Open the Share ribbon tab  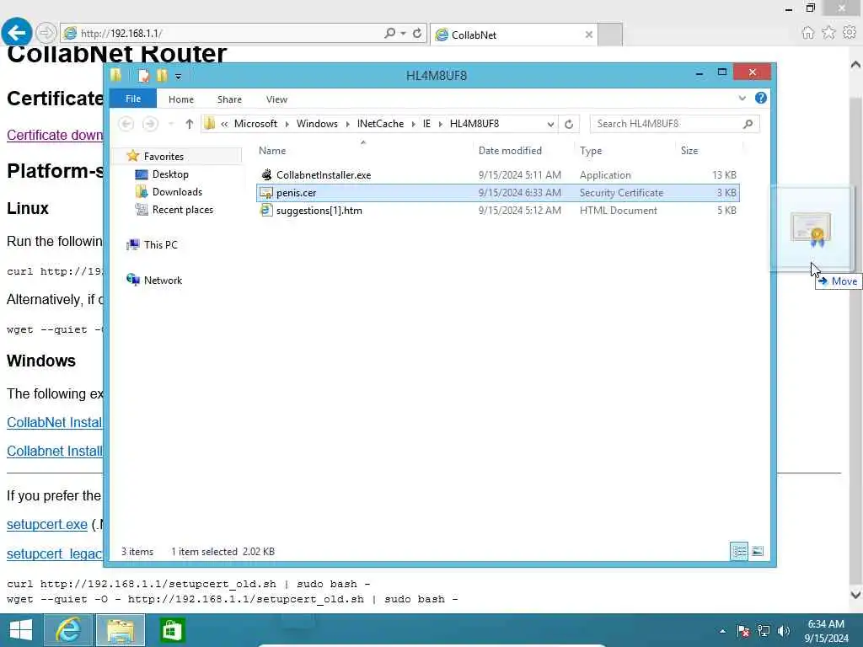pyautogui.click(x=229, y=99)
